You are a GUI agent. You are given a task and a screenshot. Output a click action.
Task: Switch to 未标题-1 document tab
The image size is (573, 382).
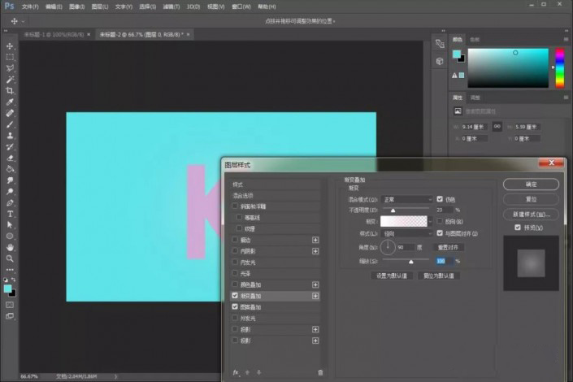pyautogui.click(x=54, y=34)
